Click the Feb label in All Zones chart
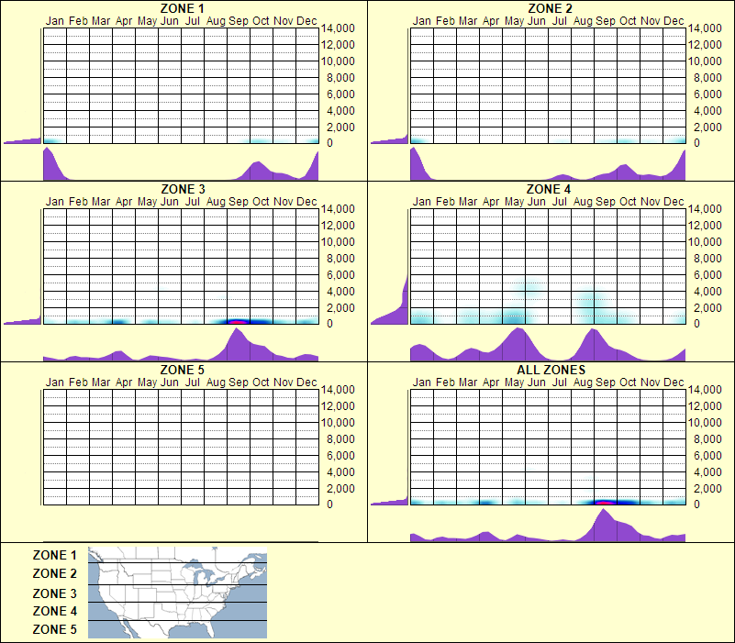Screen dimensions: 735x643 [445, 382]
